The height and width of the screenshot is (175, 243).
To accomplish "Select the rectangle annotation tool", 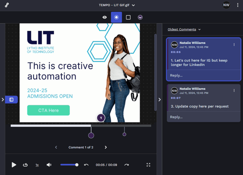I will [128, 17].
